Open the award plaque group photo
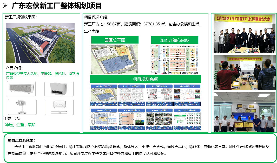 pos(245,112)
